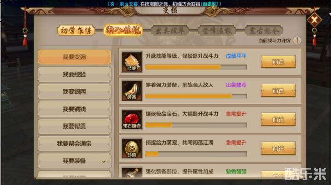
Task: Close the 变强 panel with X
Action: point(314,20)
